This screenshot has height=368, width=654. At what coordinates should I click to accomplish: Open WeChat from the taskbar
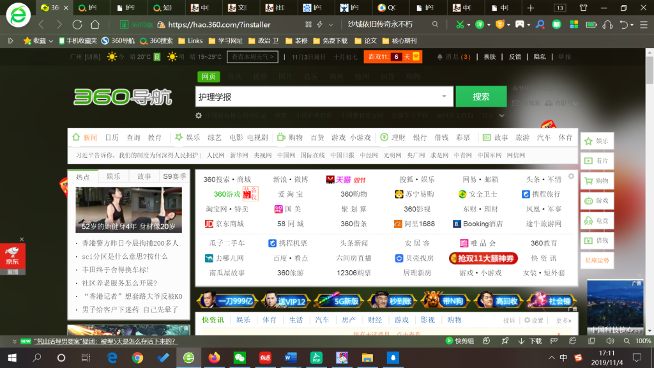click(x=240, y=358)
